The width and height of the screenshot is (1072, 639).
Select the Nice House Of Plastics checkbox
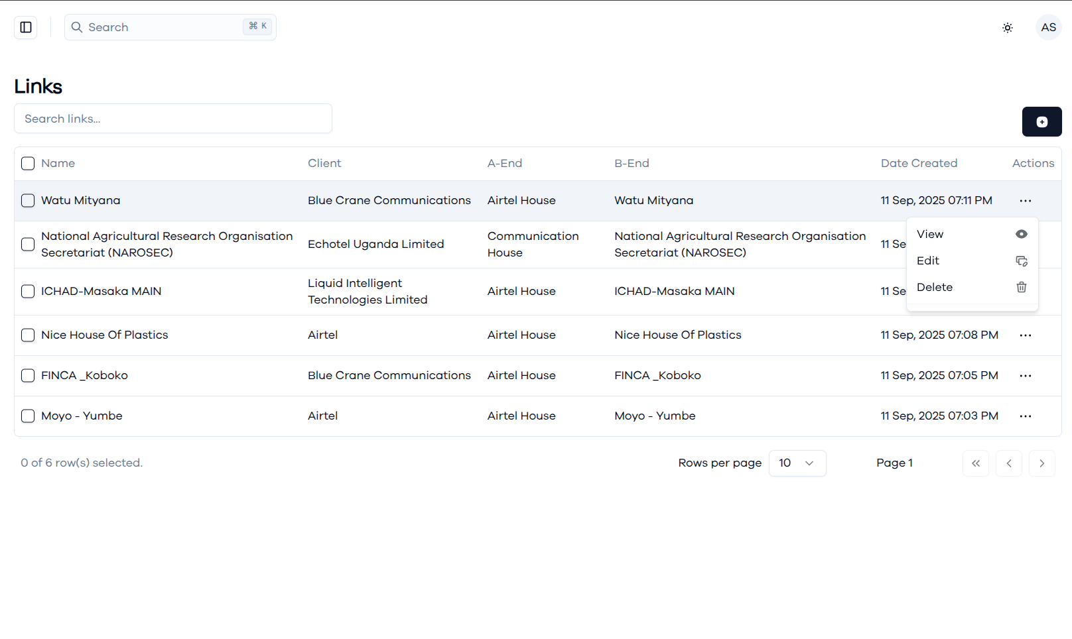[x=28, y=335]
